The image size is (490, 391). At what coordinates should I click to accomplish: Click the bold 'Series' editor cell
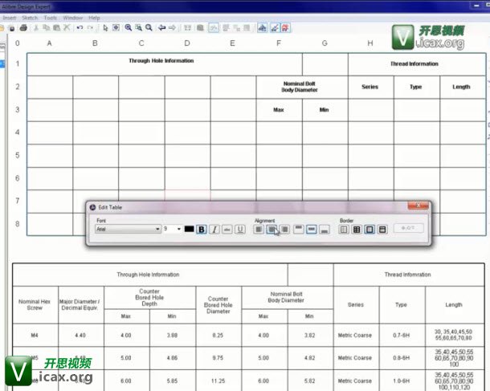pyautogui.click(x=370, y=87)
